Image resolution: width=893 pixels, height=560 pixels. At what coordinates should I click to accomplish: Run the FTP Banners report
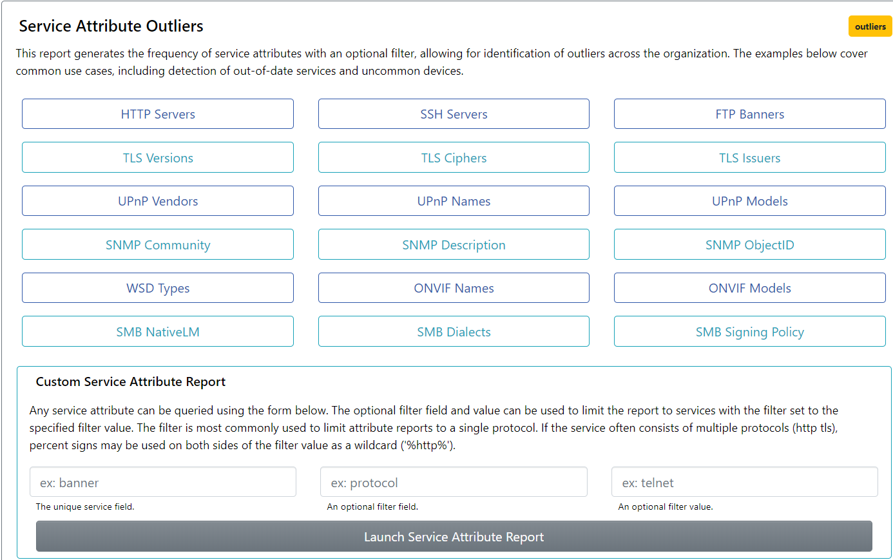[749, 113]
